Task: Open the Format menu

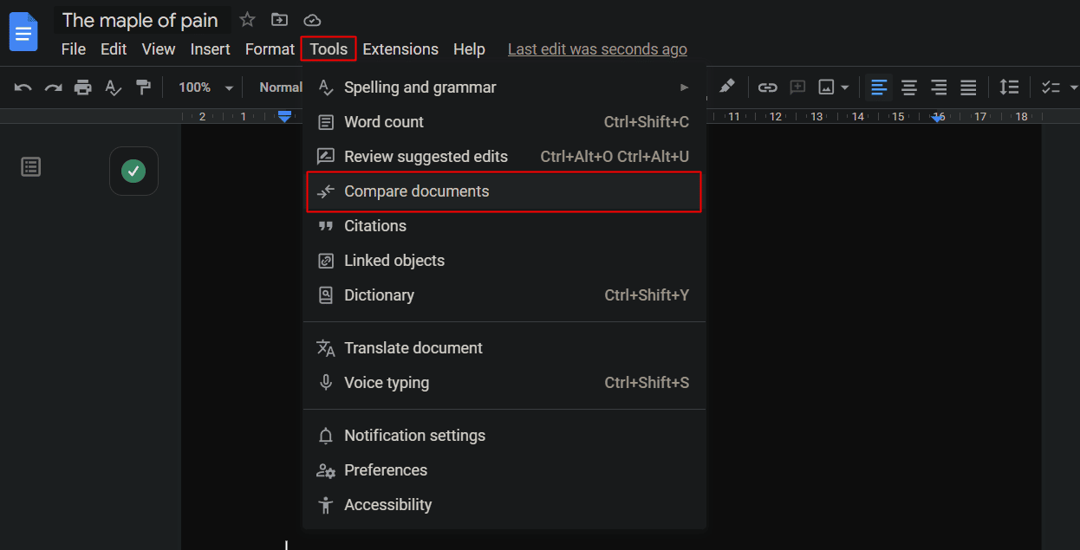Action: coord(270,49)
